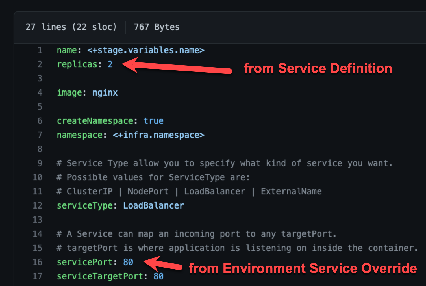Select line number 17 in the gutter
This screenshot has width=426, height=286.
point(38,276)
